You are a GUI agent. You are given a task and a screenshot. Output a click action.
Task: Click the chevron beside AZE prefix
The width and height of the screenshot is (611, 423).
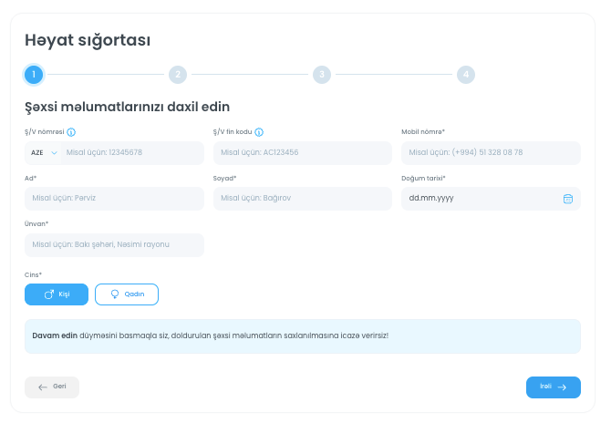(54, 153)
